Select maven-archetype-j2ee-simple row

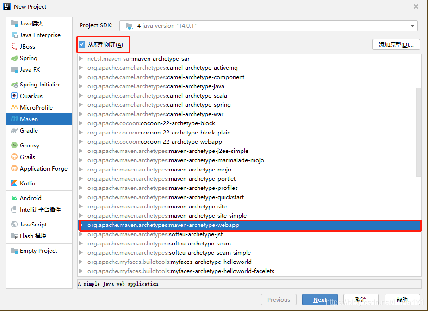[x=249, y=151]
